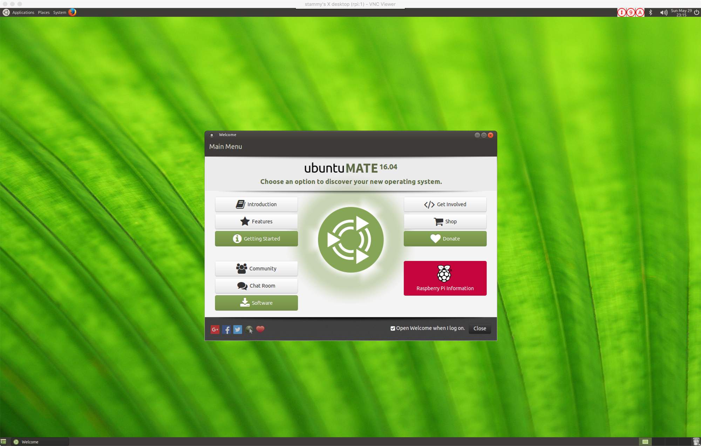This screenshot has height=446, width=701.
Task: Launch the Software boutique button
Action: click(x=256, y=303)
